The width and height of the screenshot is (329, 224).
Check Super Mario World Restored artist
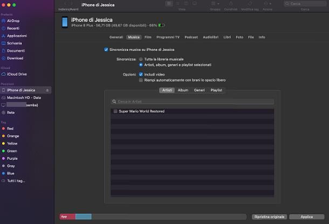pos(115,111)
